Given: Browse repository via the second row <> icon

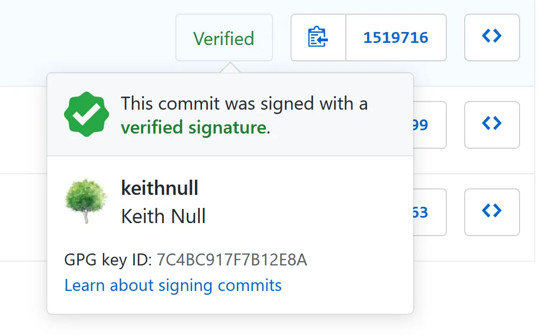Looking at the screenshot, I should point(492,125).
